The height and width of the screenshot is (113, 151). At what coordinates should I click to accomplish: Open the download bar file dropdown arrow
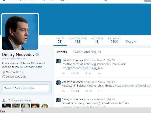pos(21,111)
